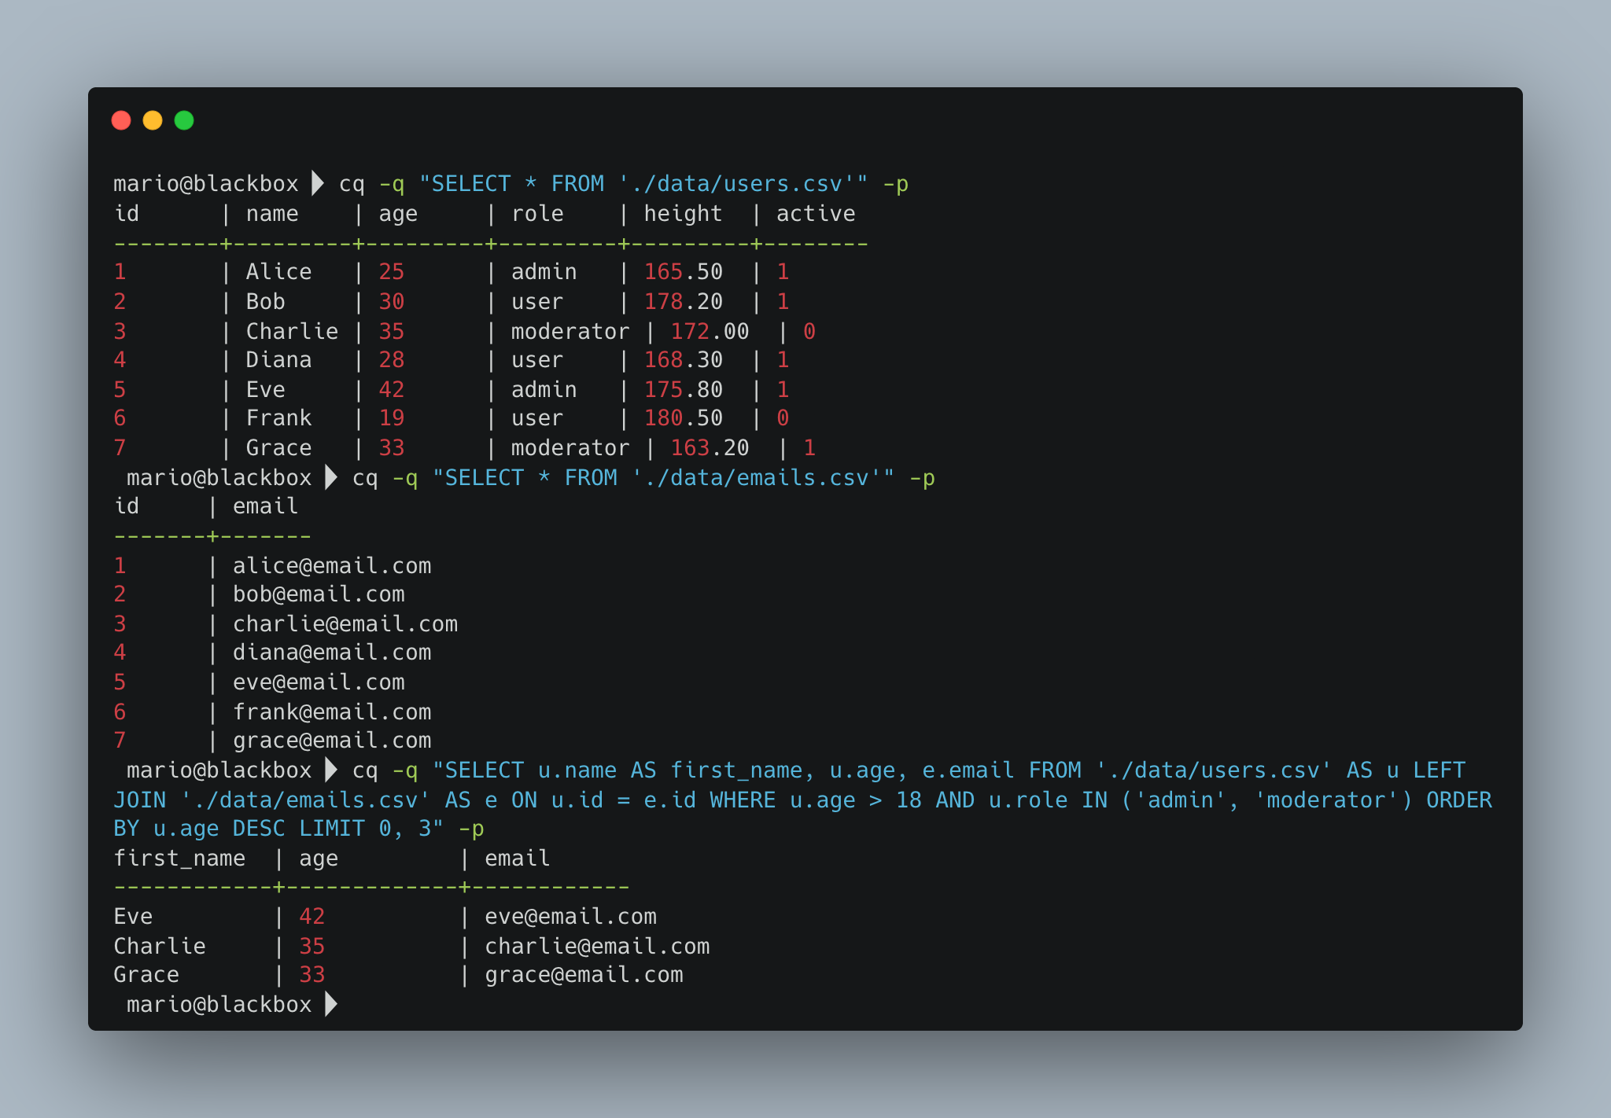This screenshot has width=1611, height=1118.
Task: Click the first prompt arrow after mario@blackbox
Action: click(317, 183)
